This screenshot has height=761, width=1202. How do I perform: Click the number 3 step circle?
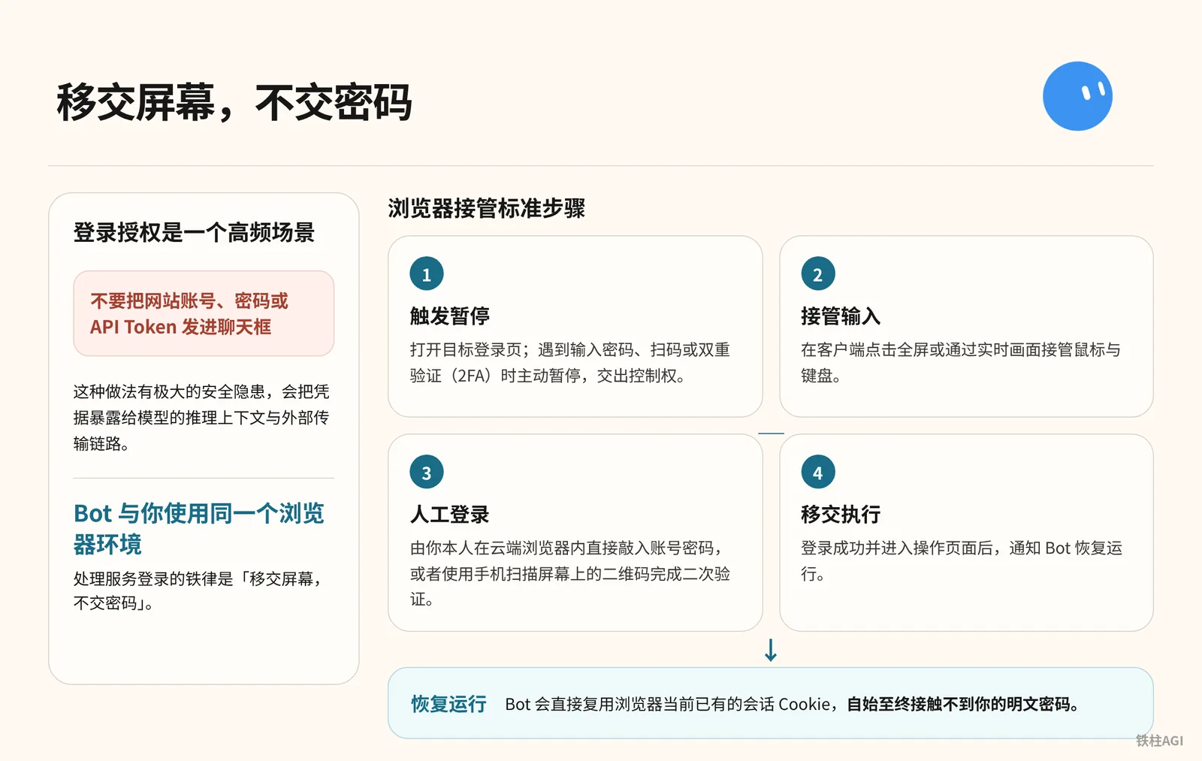(x=427, y=473)
